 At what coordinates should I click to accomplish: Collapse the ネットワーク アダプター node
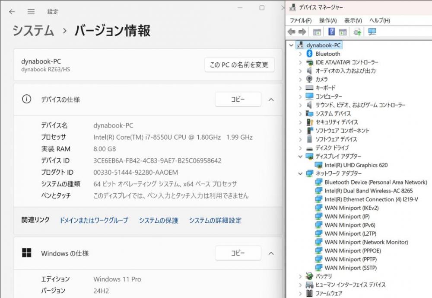coord(300,173)
